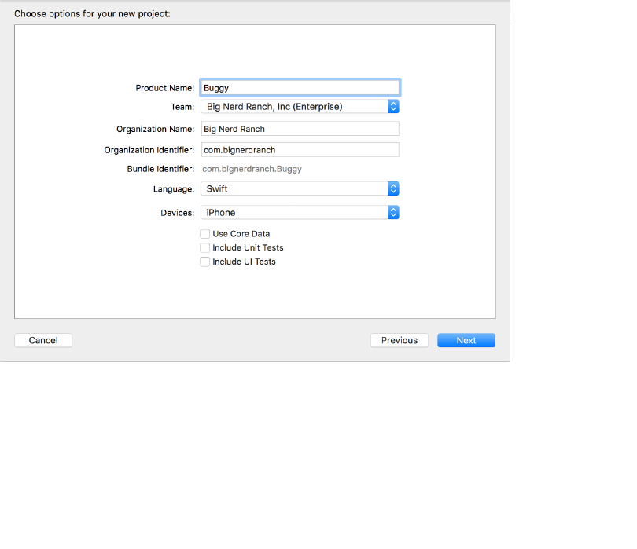Screen dimensions: 637x549
Task: Expand the Language dropdown showing Swift
Action: point(300,189)
